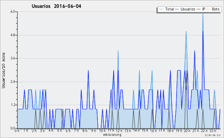
Task: Click the 2.4 value on y-axis
Action: [13, 82]
